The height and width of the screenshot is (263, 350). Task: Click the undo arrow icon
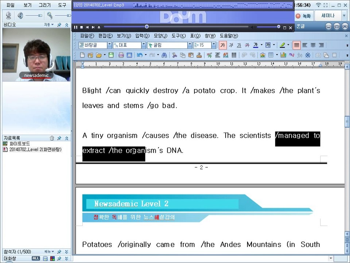[140, 55]
